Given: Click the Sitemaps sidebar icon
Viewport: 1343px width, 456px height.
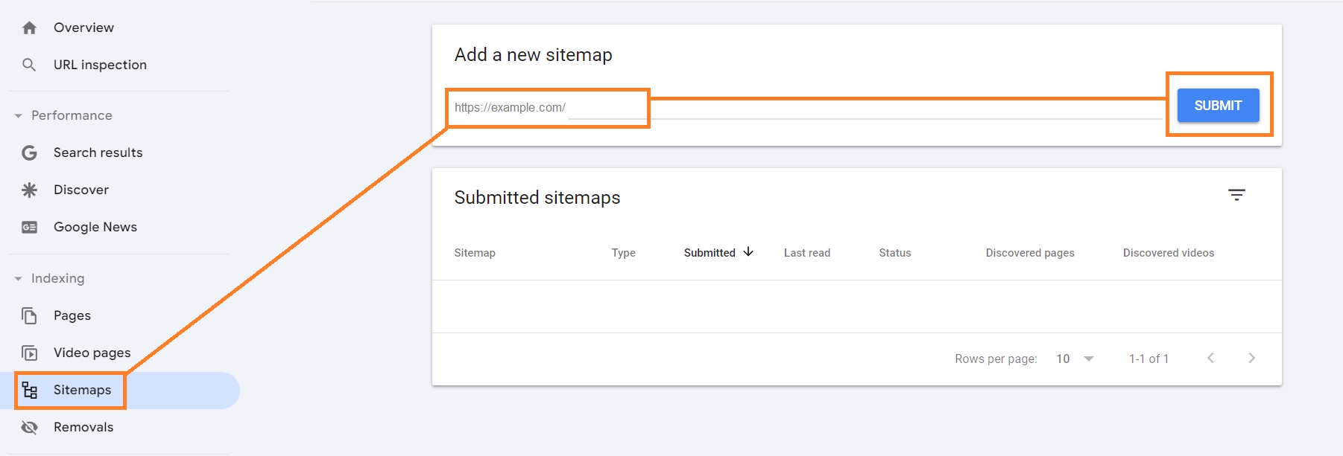Looking at the screenshot, I should (x=30, y=390).
